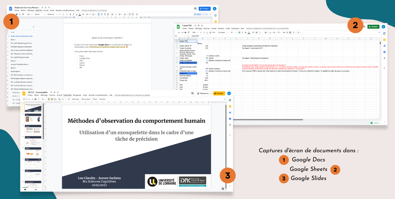This screenshot has width=395, height=199.
Task: Open Diaporama dropdown arrow in Slides
Action: tap(211, 93)
